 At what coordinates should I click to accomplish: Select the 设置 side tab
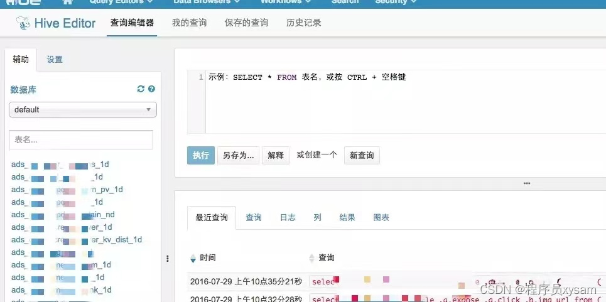[55, 60]
